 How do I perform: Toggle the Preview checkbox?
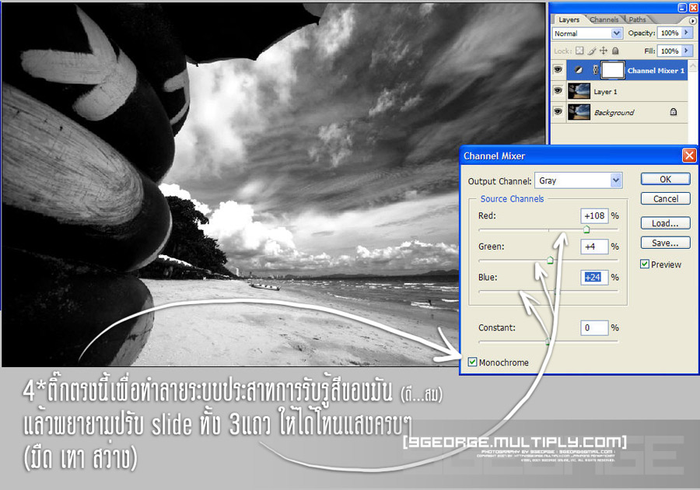click(645, 264)
